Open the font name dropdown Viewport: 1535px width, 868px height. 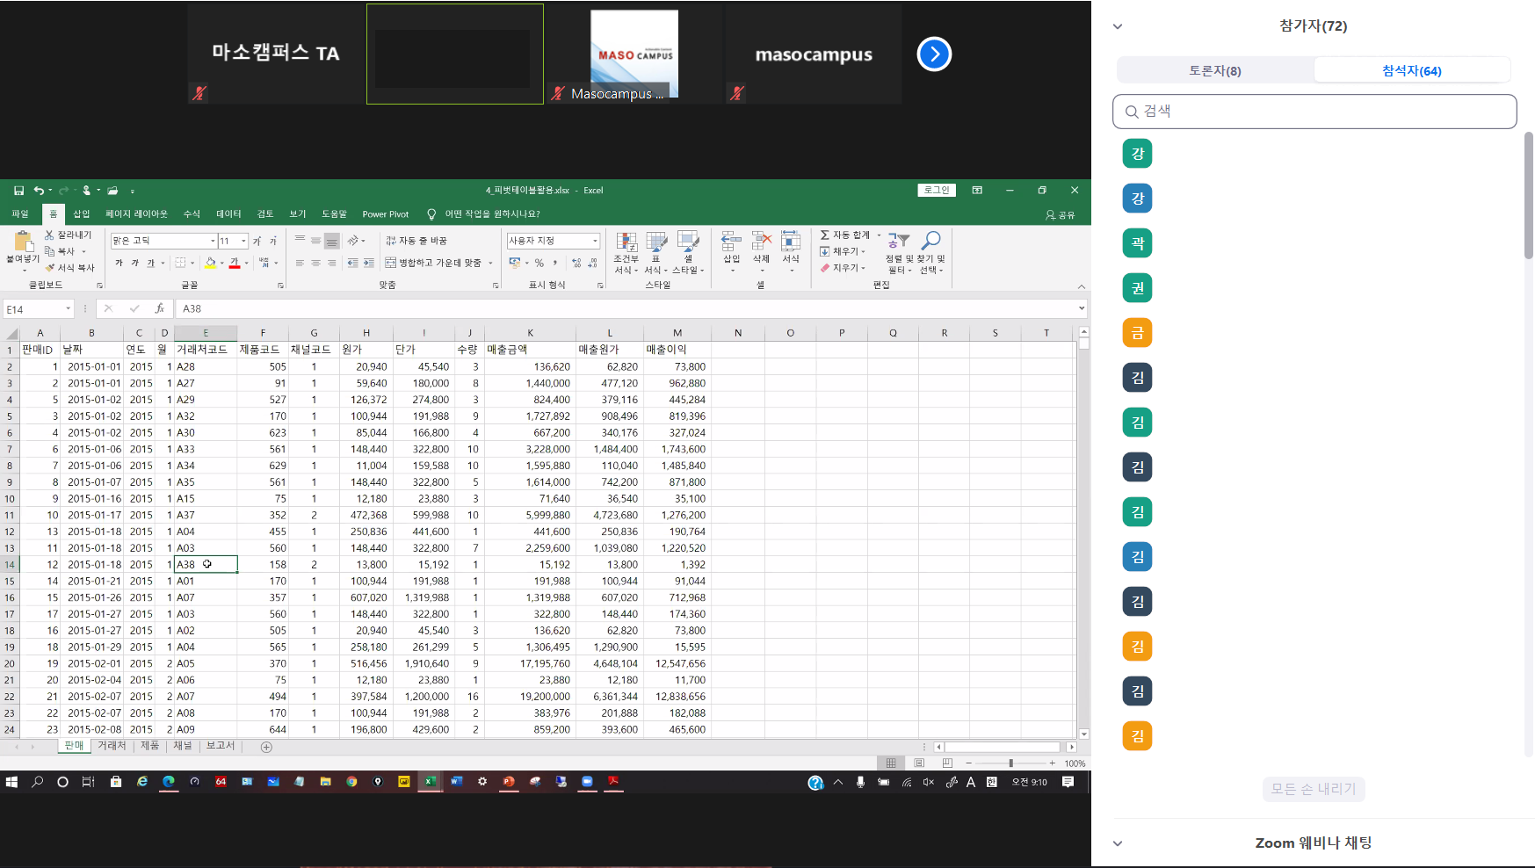(213, 241)
